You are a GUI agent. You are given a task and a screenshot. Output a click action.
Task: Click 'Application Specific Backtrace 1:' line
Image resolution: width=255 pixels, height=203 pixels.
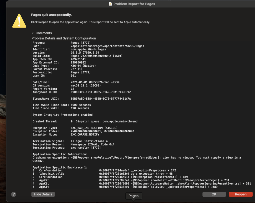click(60, 167)
